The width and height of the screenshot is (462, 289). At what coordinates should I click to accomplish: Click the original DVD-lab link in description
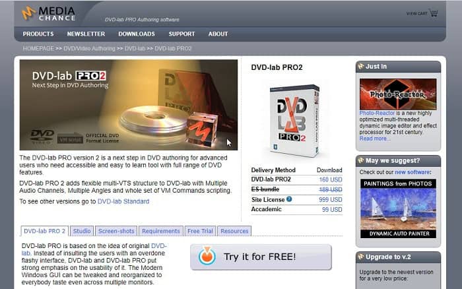[x=159, y=245]
